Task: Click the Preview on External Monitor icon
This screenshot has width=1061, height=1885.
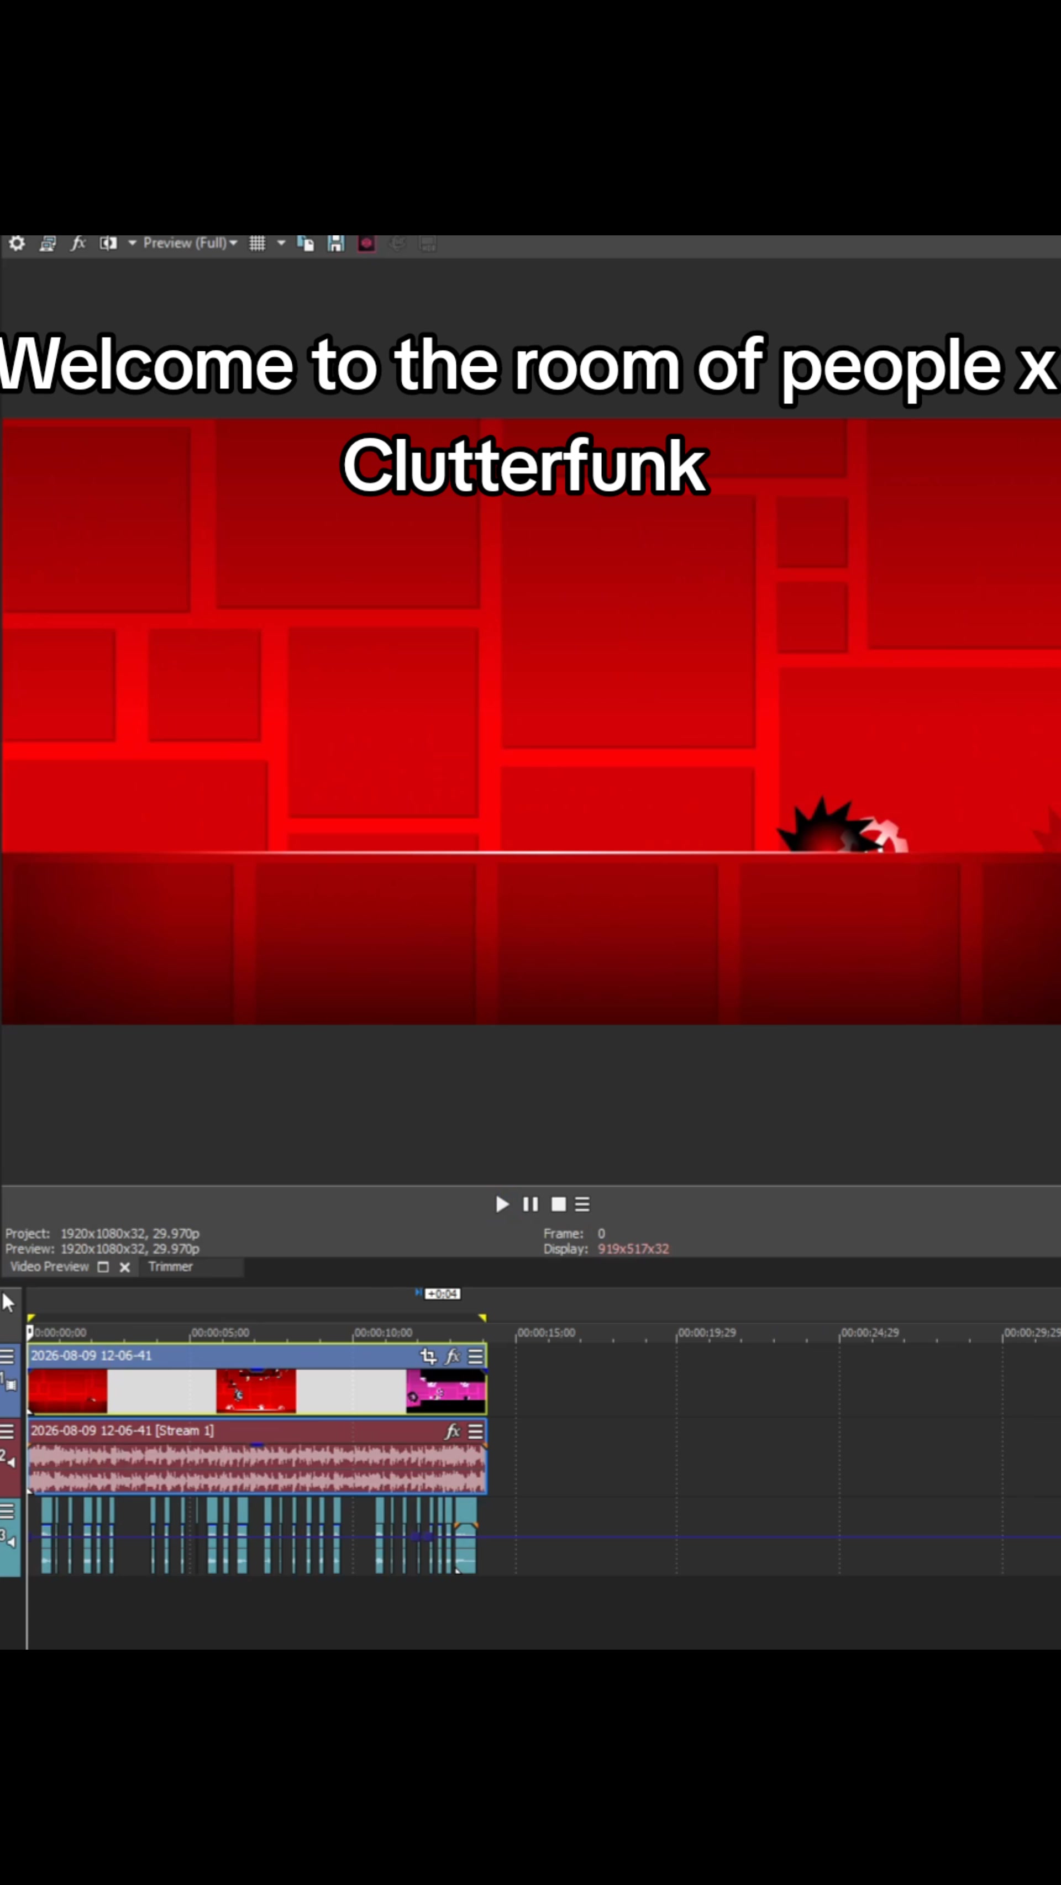Action: coord(48,244)
